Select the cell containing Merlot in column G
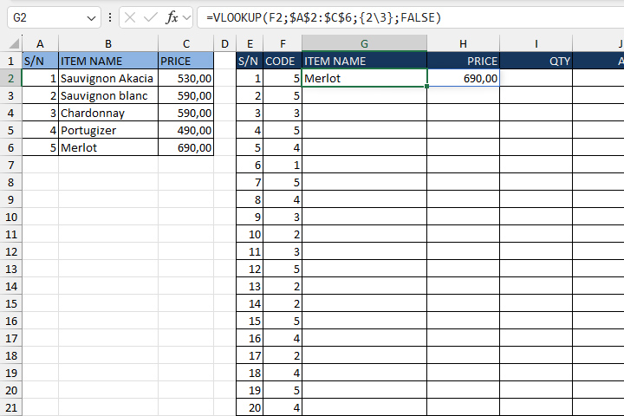 click(364, 78)
